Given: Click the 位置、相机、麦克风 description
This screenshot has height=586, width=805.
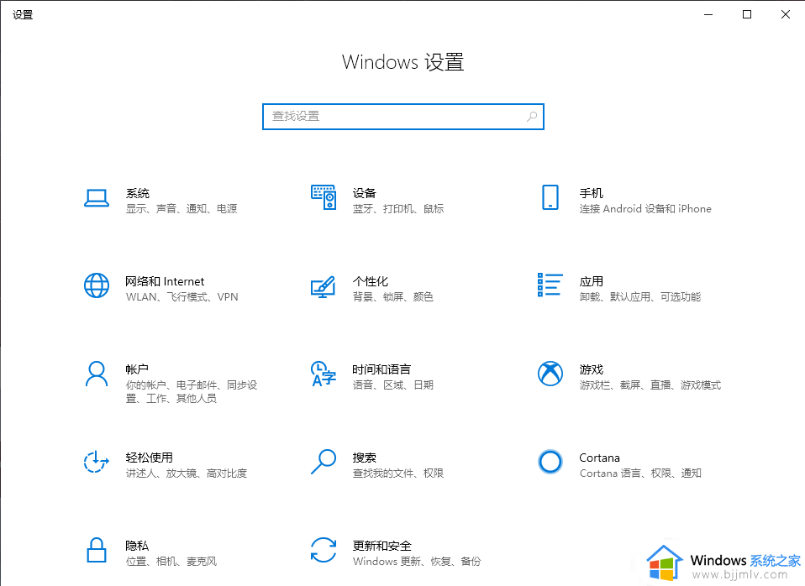Looking at the screenshot, I should (x=171, y=562).
